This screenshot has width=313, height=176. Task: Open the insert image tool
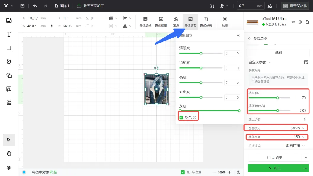click(x=9, y=20)
